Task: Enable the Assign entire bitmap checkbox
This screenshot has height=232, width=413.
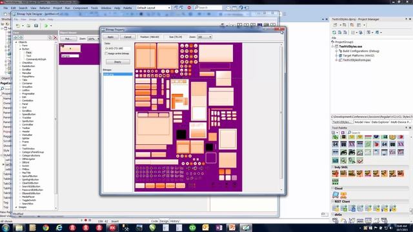Action: point(106,53)
